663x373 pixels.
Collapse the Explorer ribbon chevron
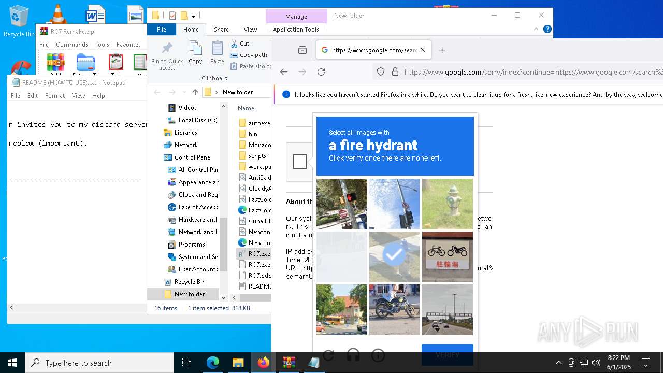[x=536, y=30]
